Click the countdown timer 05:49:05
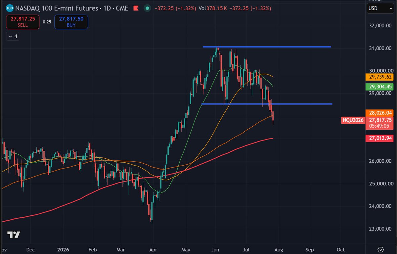The image size is (397, 254). (x=379, y=126)
